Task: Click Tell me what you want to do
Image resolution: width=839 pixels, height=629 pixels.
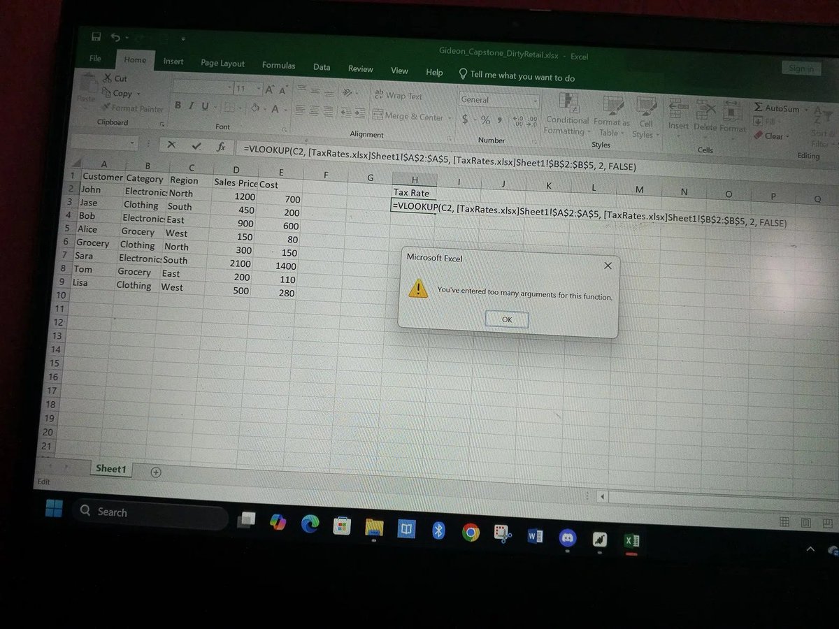Action: click(x=517, y=76)
